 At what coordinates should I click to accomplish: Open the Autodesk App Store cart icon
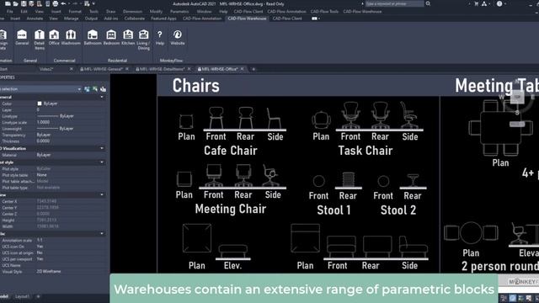(x=476, y=3)
